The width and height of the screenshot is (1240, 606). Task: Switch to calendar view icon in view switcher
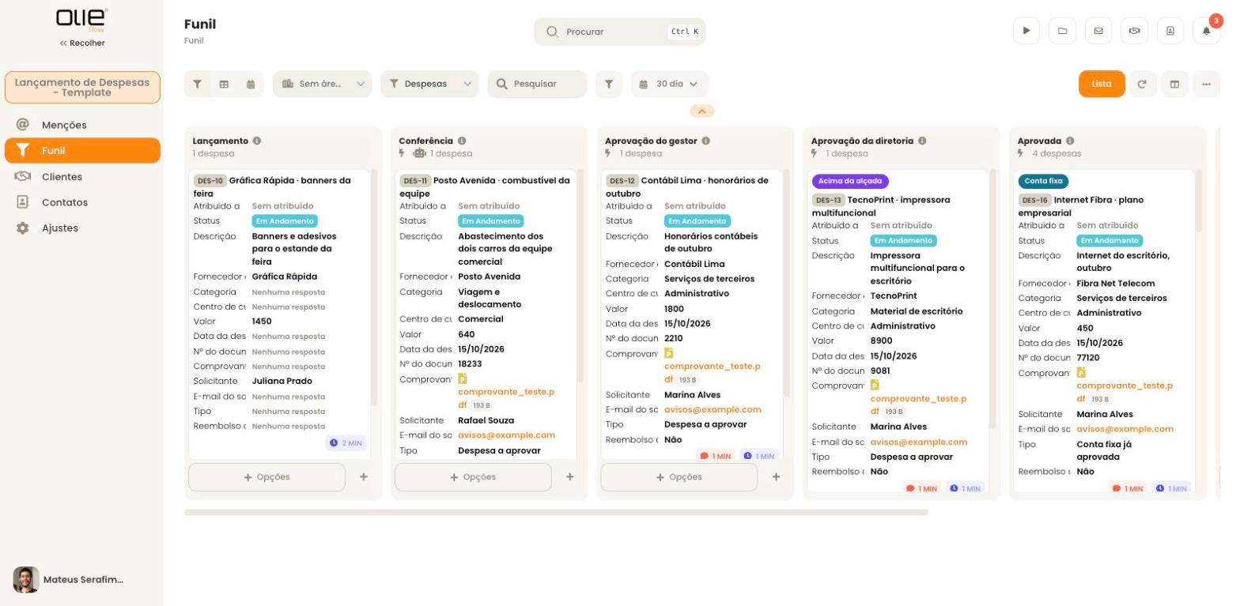pyautogui.click(x=251, y=84)
